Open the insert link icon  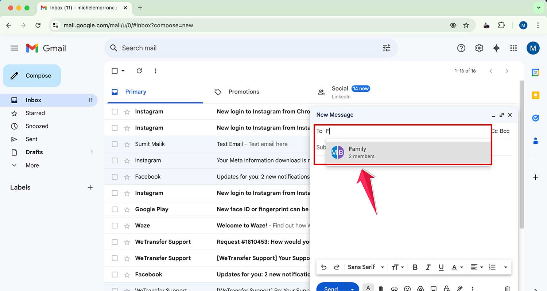coord(394,288)
